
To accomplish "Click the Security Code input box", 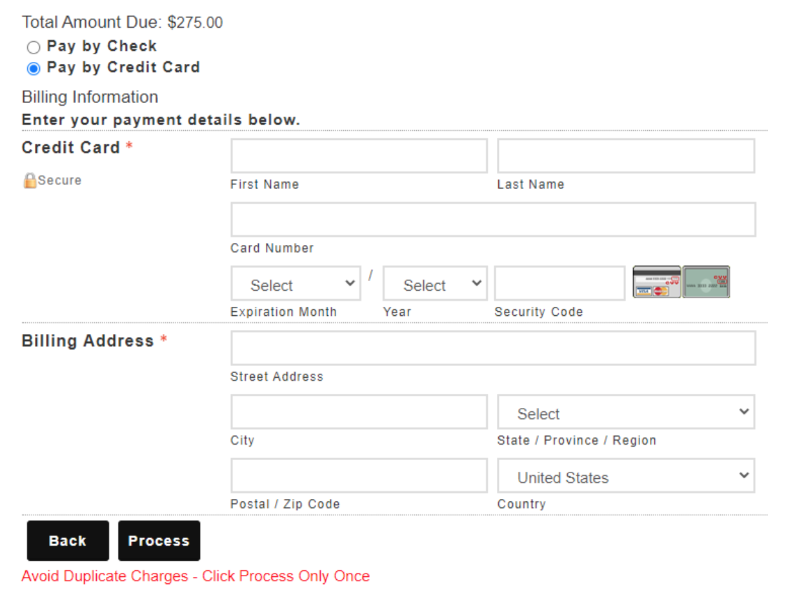I will (x=559, y=284).
